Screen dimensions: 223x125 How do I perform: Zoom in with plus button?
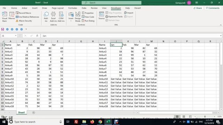coord(215,117)
